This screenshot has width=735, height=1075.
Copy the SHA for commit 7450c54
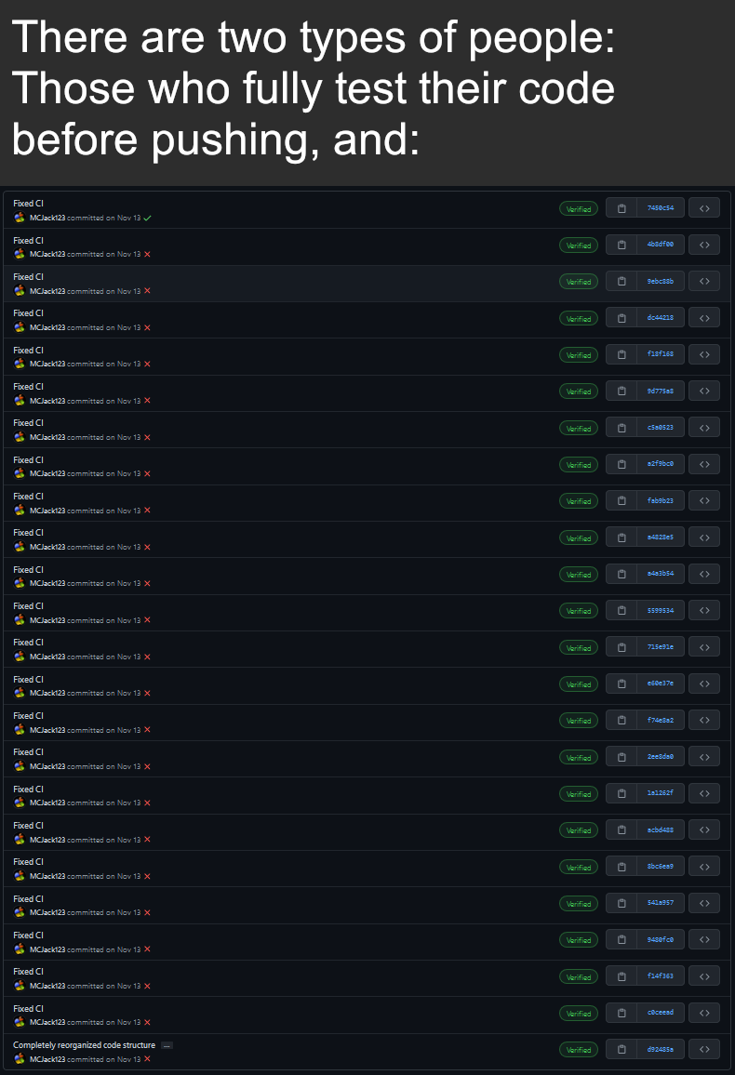tap(621, 208)
